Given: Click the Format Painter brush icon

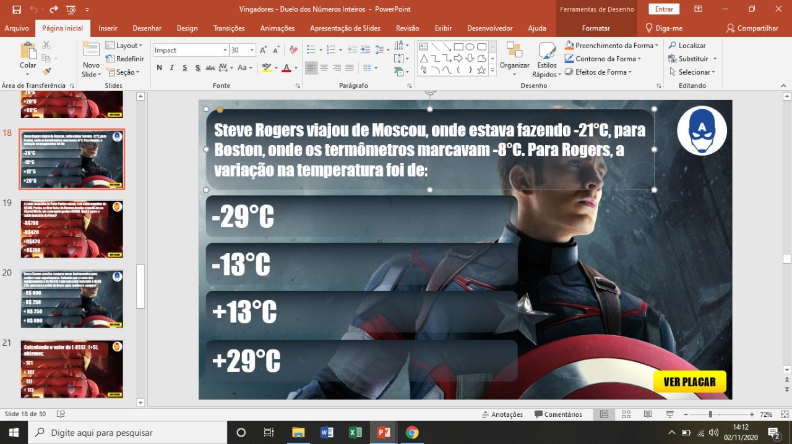Looking at the screenshot, I should [46, 72].
